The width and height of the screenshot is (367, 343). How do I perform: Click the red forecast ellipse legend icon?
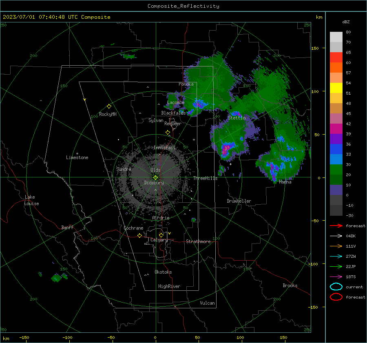(336, 297)
